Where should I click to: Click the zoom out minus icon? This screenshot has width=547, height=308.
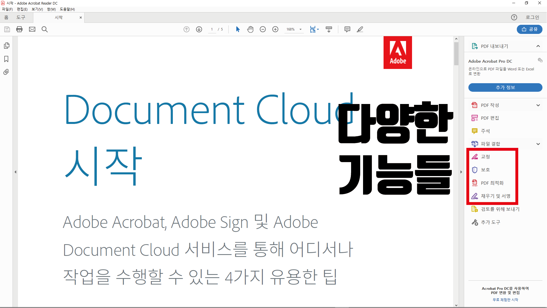263,29
